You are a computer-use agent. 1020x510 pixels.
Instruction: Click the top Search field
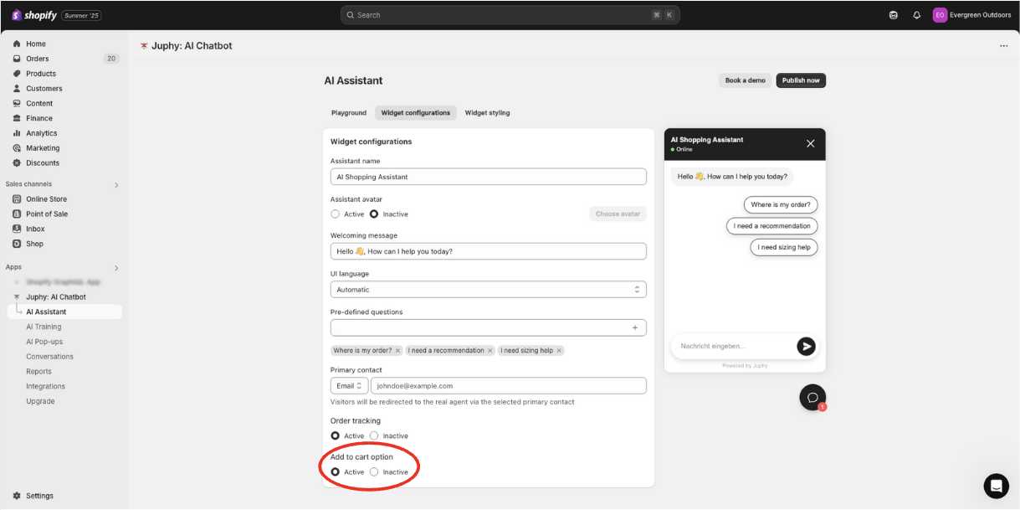point(510,15)
